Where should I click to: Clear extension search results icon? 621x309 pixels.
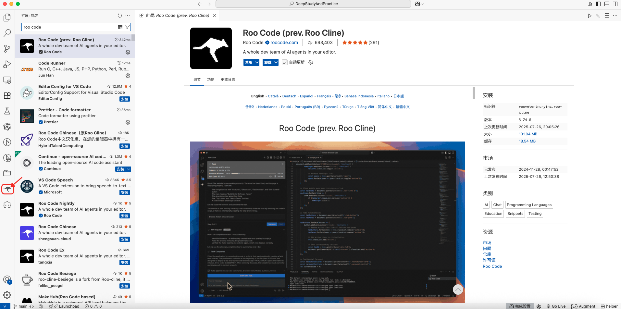(120, 27)
